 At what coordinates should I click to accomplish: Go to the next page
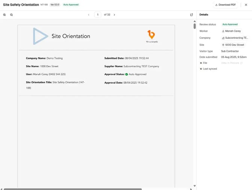click(x=114, y=15)
